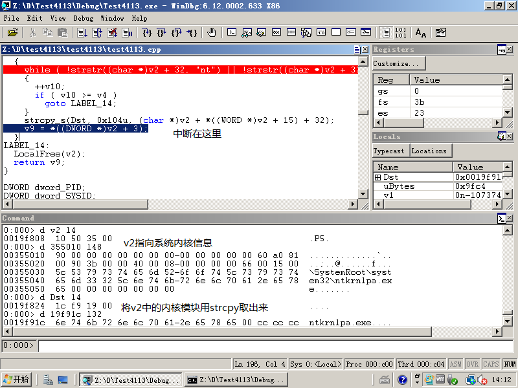Screen dimensions: 518x388
Task: Open the Registers panel title bar menu icon
Action: pos(501,50)
